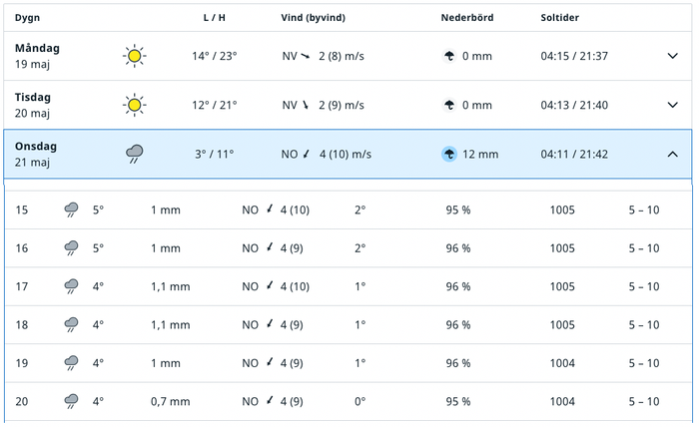Click the Onsdag day label
699x427 pixels.
click(x=36, y=146)
